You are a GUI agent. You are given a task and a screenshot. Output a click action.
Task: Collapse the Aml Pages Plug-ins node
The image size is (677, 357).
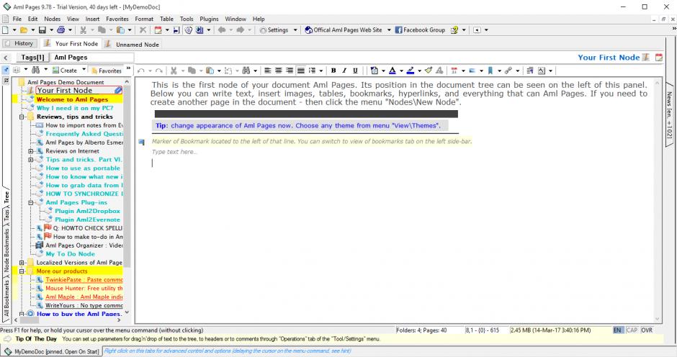[x=31, y=202]
